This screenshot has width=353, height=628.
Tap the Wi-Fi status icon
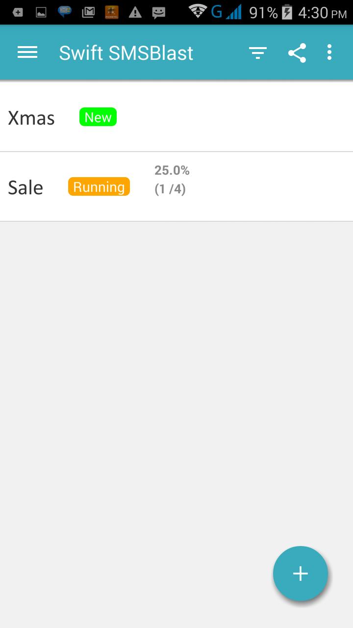click(x=198, y=12)
